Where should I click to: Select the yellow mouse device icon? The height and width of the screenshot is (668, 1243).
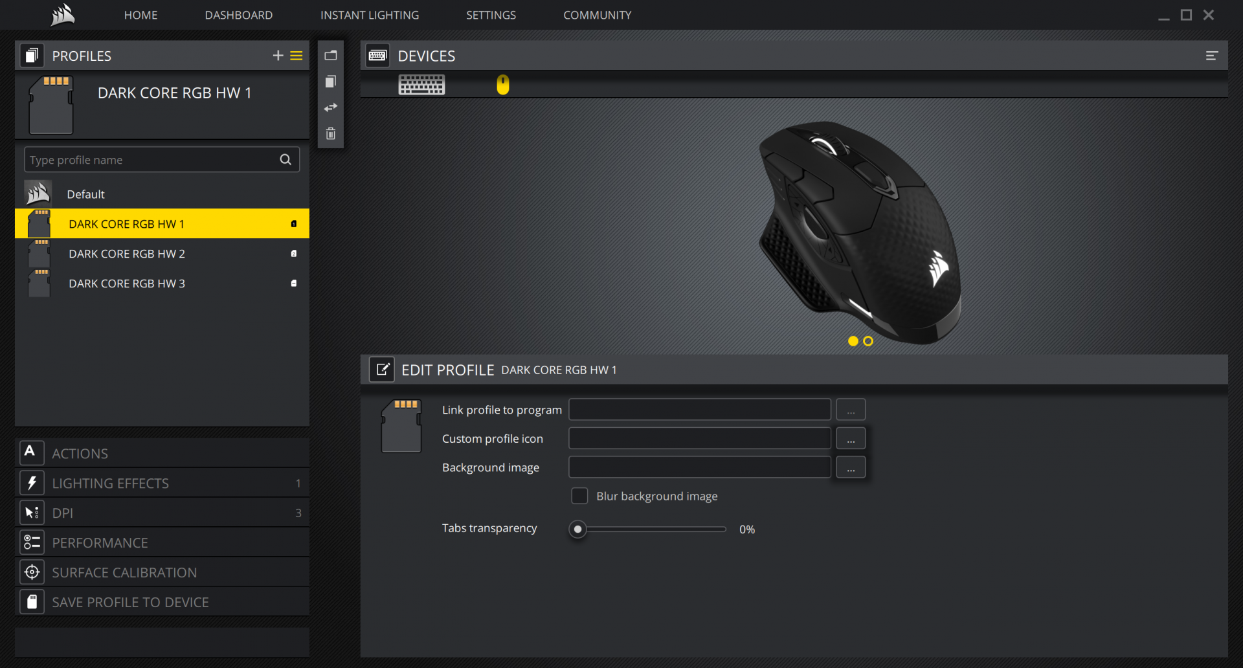(503, 85)
